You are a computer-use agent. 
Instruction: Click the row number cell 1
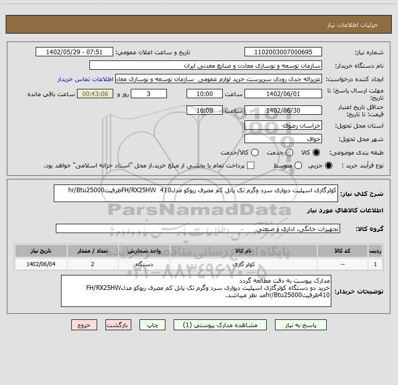click(375, 264)
